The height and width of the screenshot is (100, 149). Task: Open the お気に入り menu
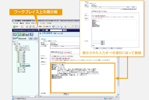tap(35, 23)
